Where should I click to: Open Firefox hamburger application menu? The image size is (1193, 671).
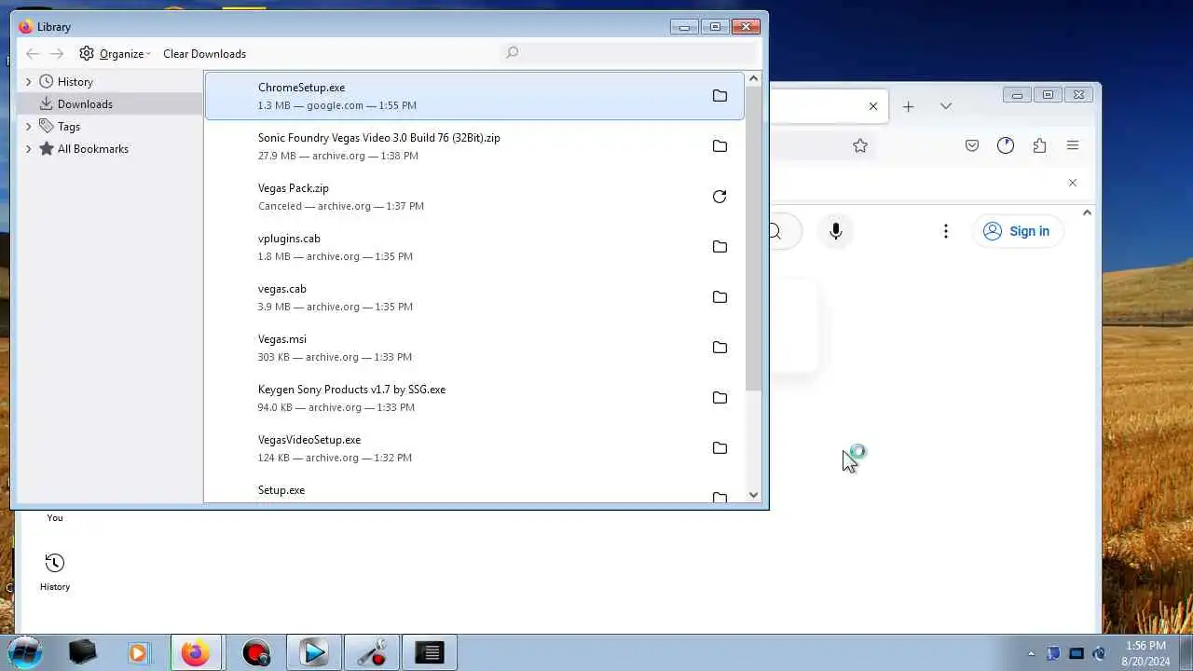click(x=1073, y=145)
